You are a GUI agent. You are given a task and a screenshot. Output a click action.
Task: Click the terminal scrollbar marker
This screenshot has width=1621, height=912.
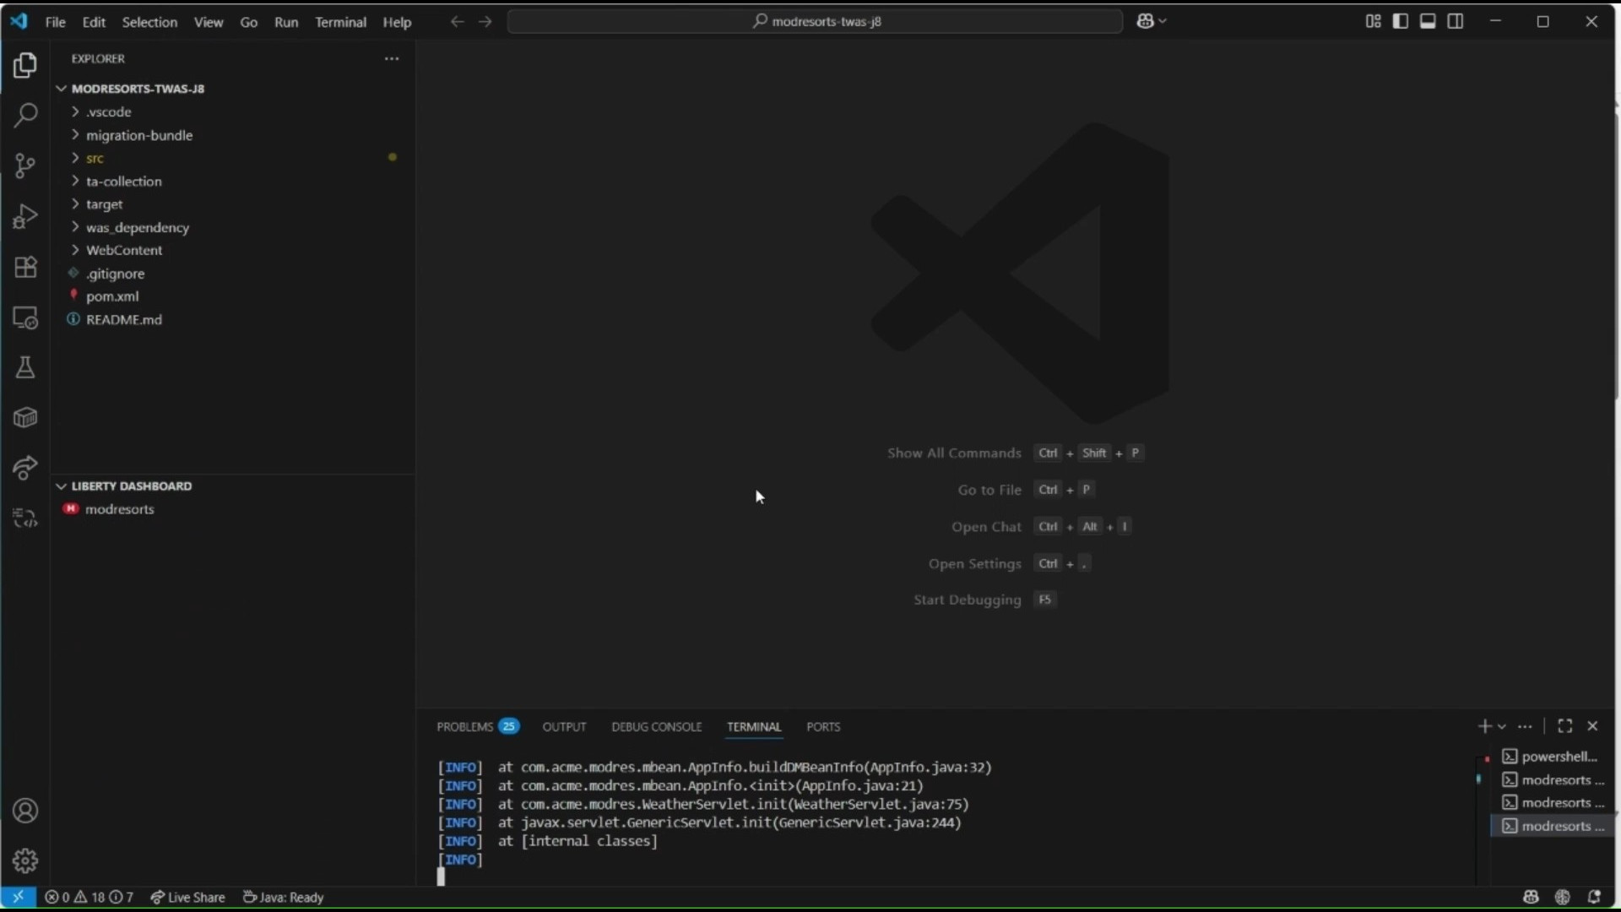click(x=1478, y=779)
